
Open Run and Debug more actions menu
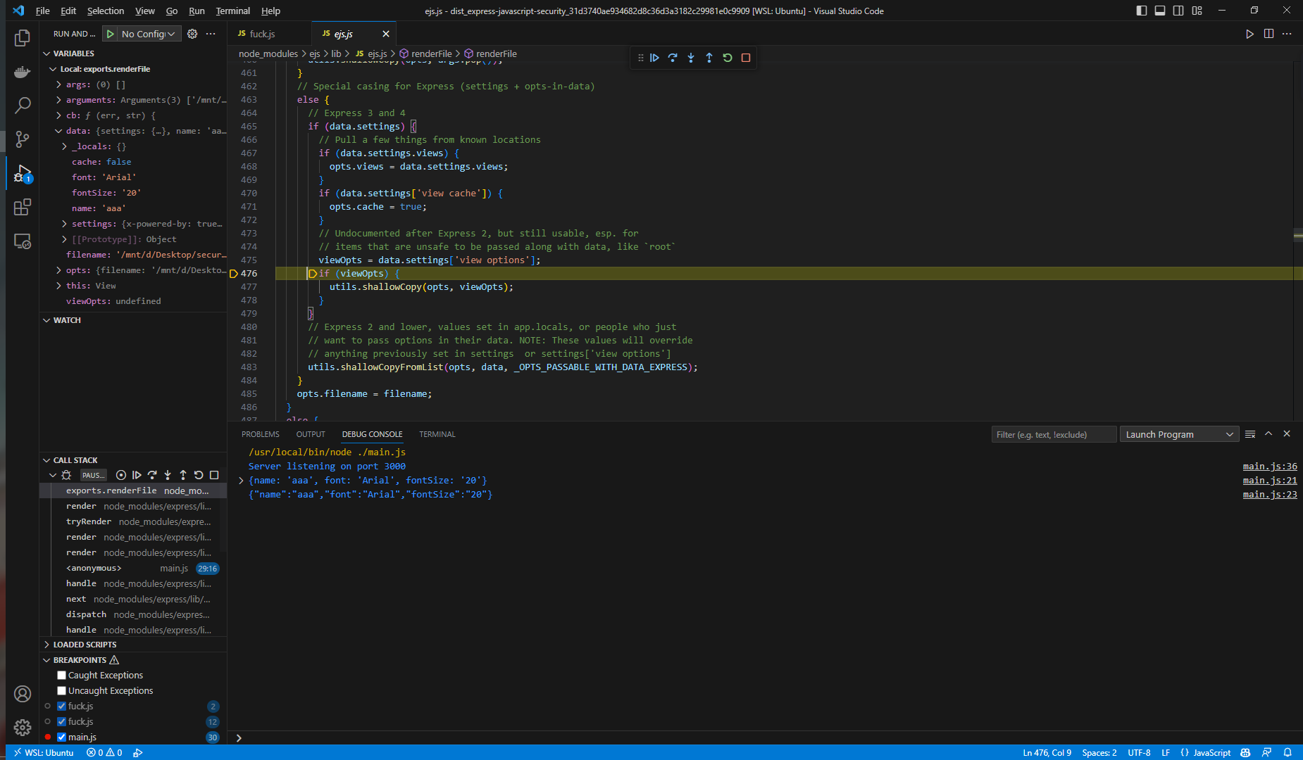pyautogui.click(x=211, y=34)
